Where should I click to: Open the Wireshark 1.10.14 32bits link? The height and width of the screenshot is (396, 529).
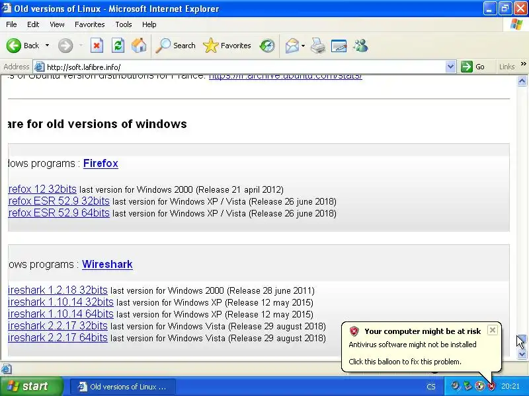point(61,302)
